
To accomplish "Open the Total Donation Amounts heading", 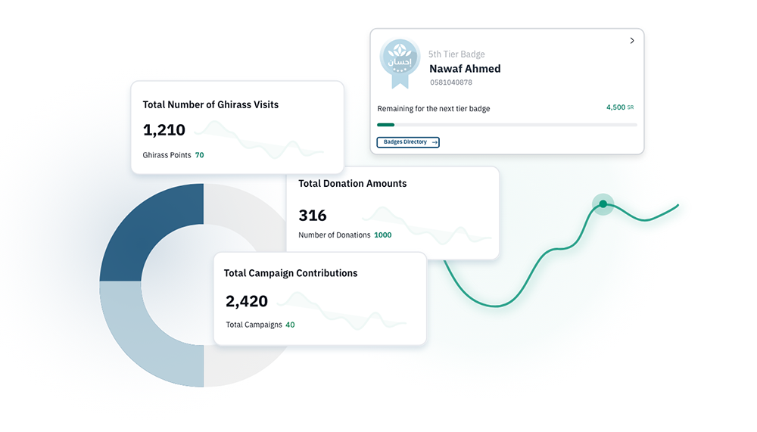I will coord(353,183).
